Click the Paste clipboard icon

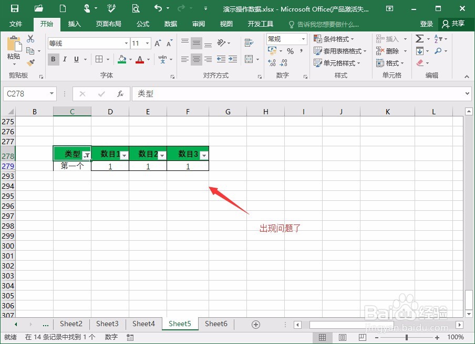(14, 44)
